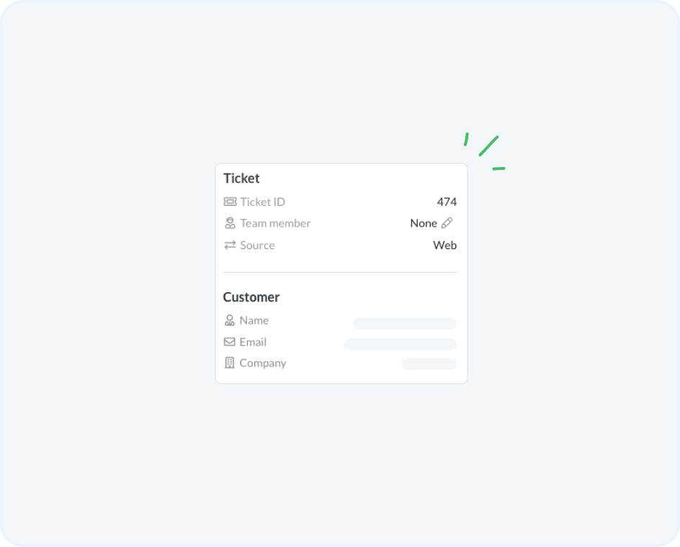Click the team member agent icon

(230, 223)
